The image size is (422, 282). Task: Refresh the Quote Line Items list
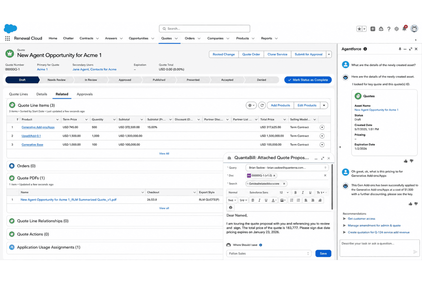click(x=262, y=105)
